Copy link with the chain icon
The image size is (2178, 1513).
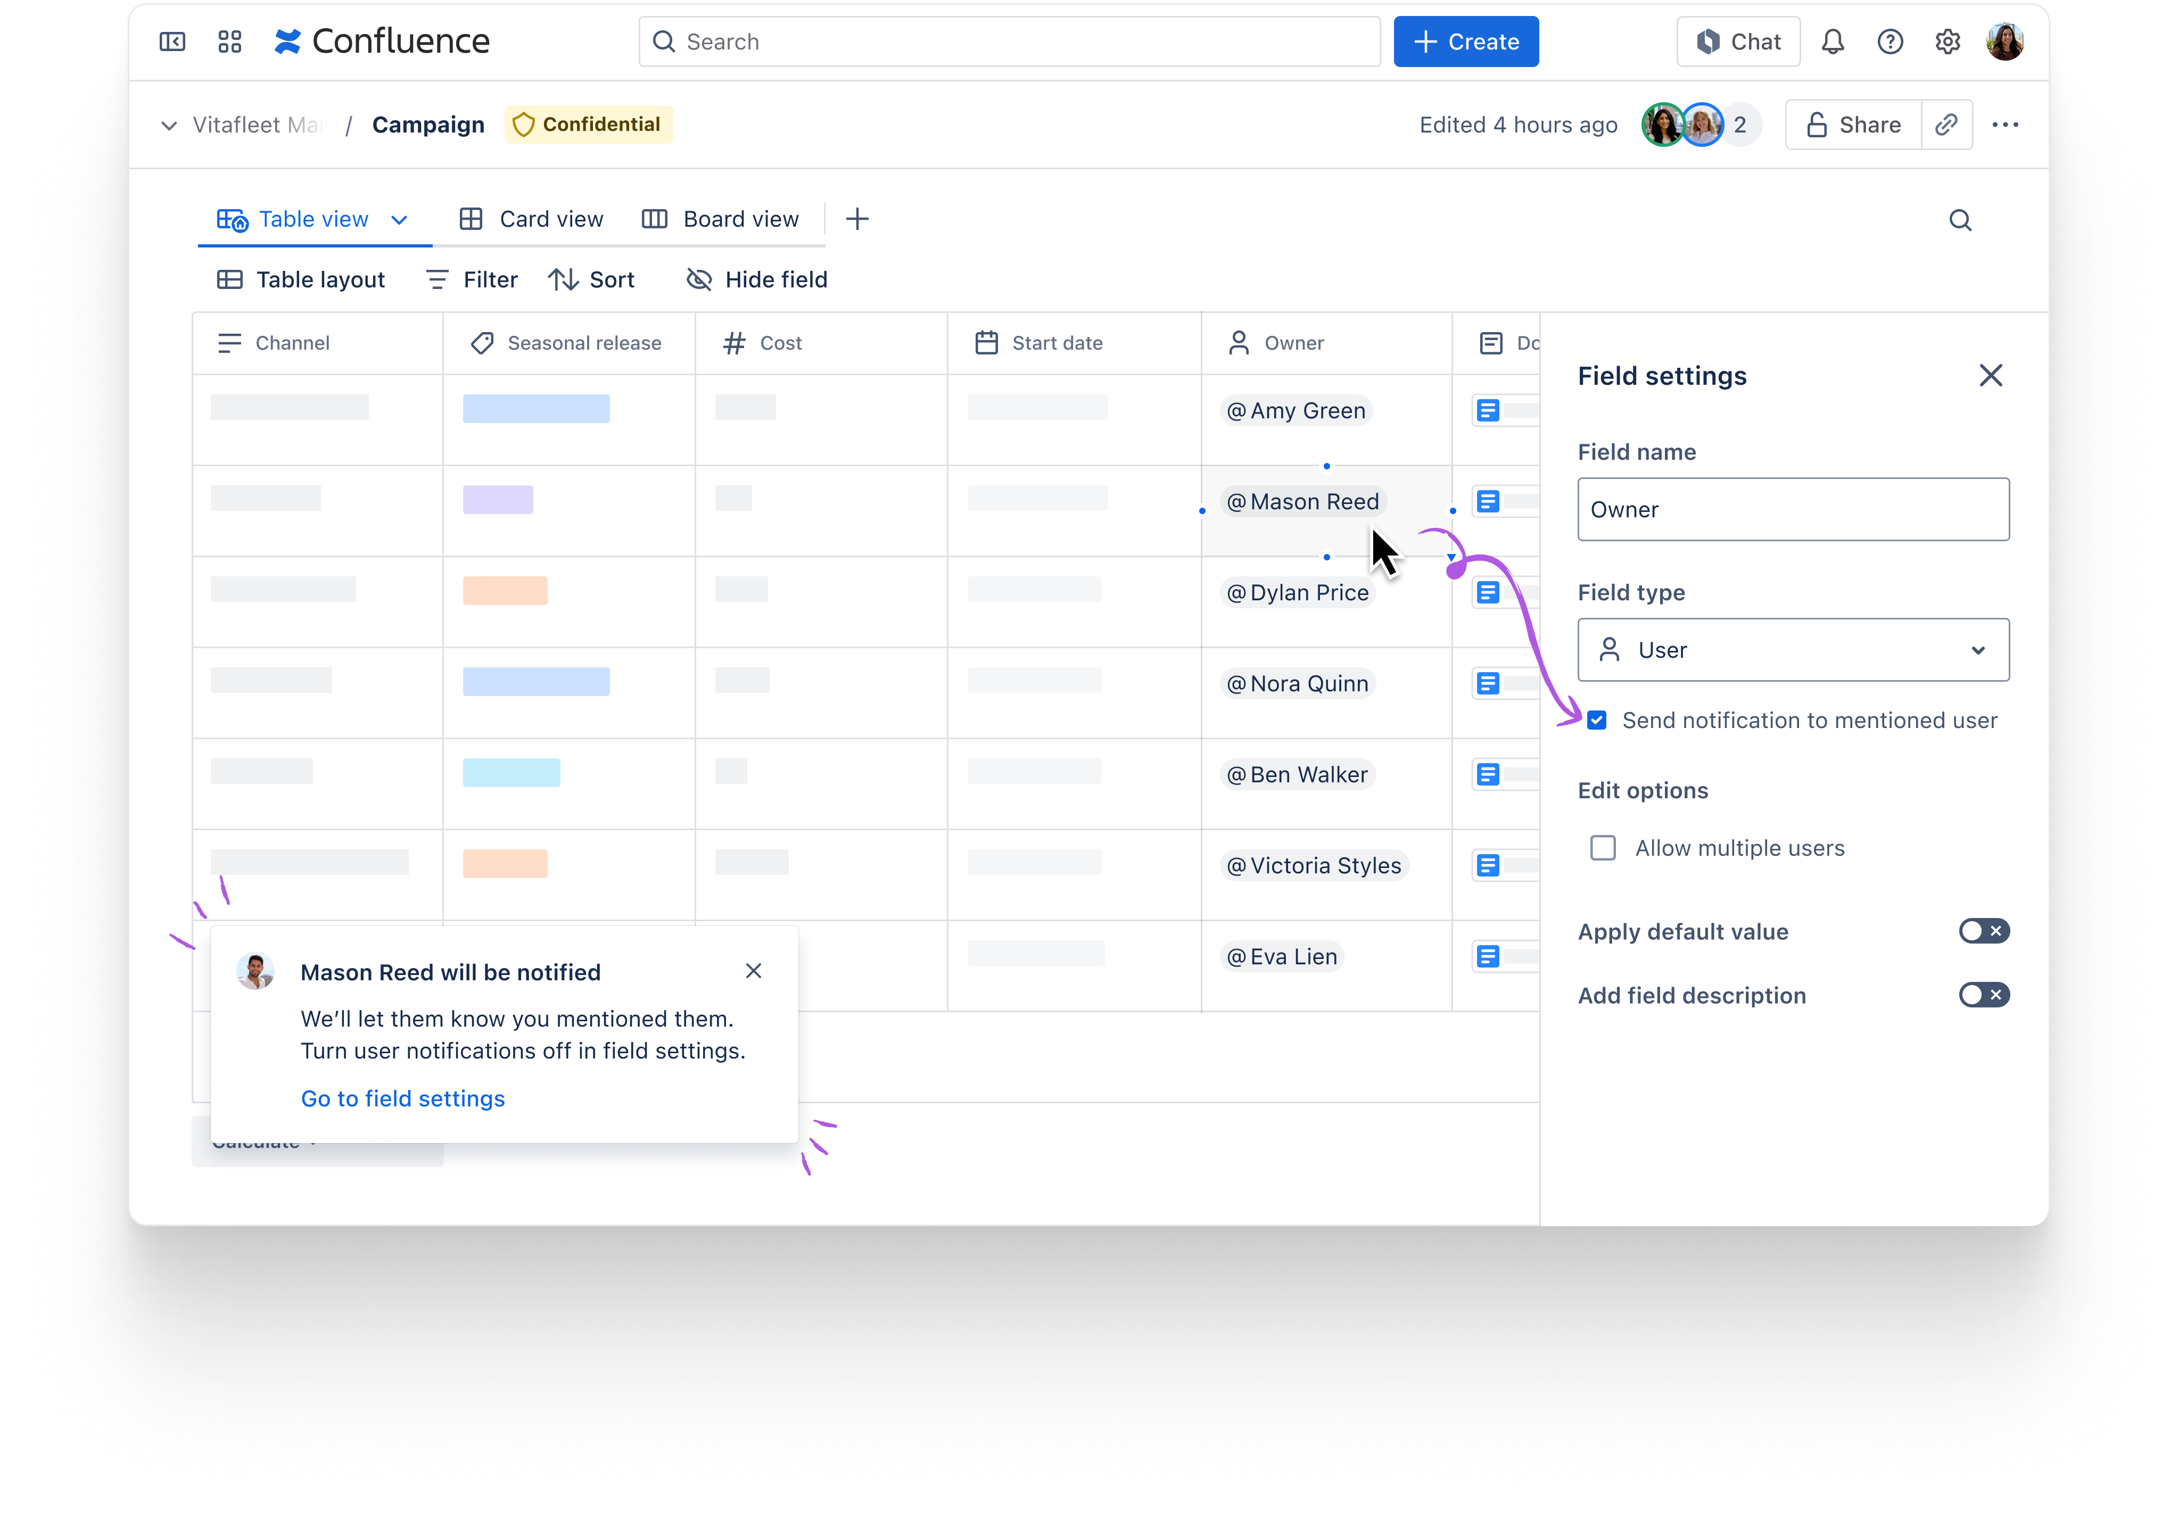click(x=1946, y=125)
